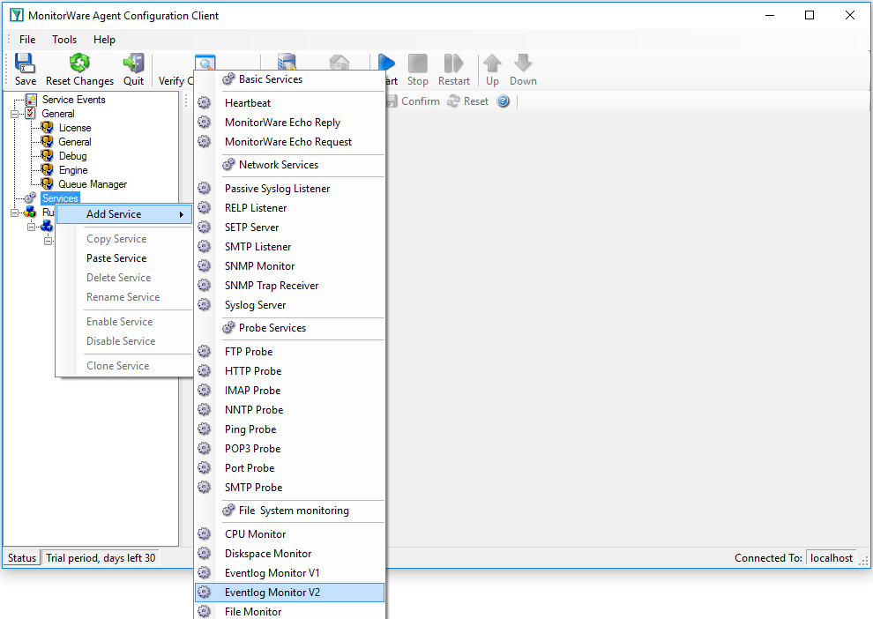This screenshot has width=873, height=619.
Task: Select General child item in tree
Action: (75, 142)
